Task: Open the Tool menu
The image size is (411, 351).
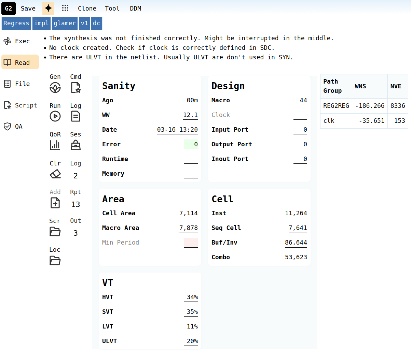Action: coord(112,9)
